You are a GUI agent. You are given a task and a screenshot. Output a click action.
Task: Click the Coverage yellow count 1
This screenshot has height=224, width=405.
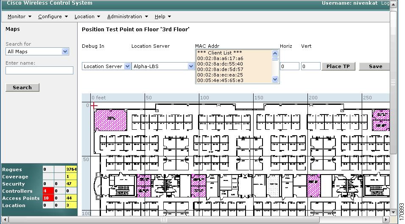[x=71, y=176]
